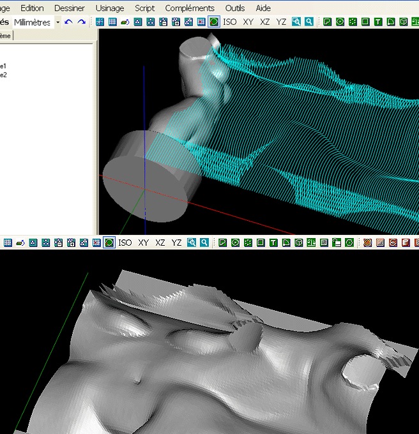This screenshot has height=434, width=419.
Task: Toggle cut width display in lower toolbar
Action: coord(20,243)
